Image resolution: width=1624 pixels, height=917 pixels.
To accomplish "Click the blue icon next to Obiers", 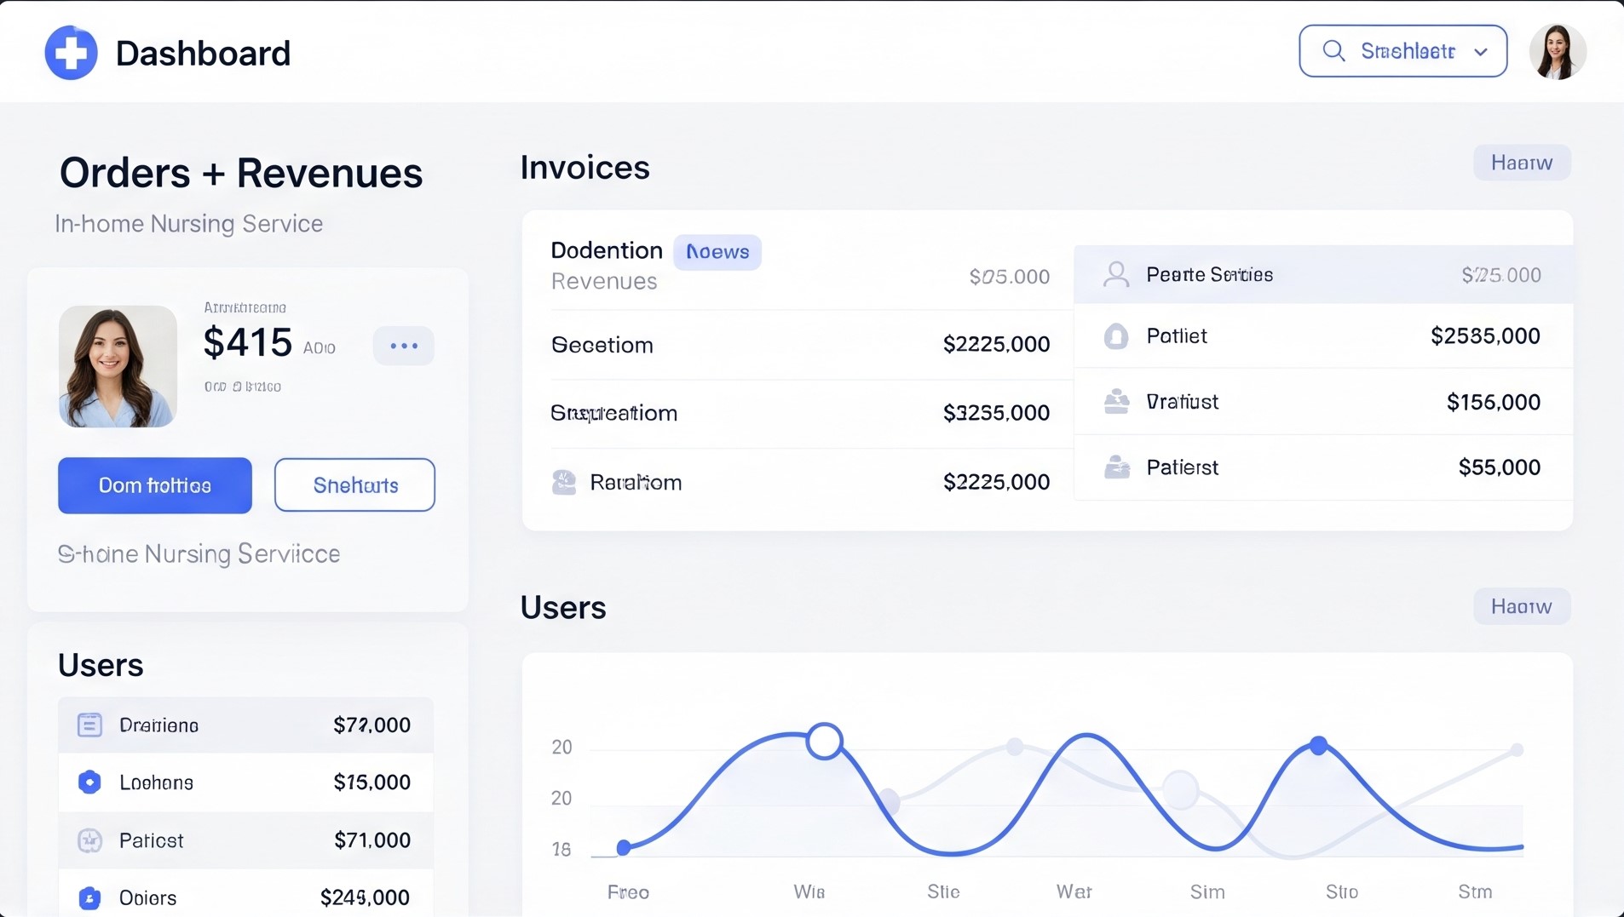I will (89, 898).
